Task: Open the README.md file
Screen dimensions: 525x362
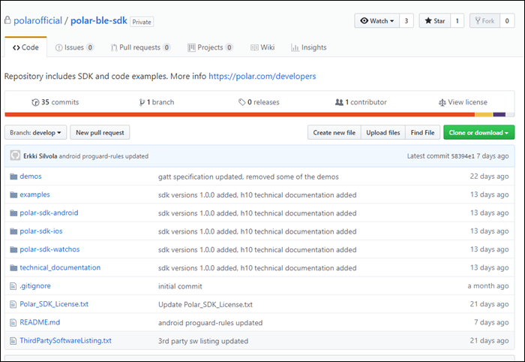Action: coord(40,322)
